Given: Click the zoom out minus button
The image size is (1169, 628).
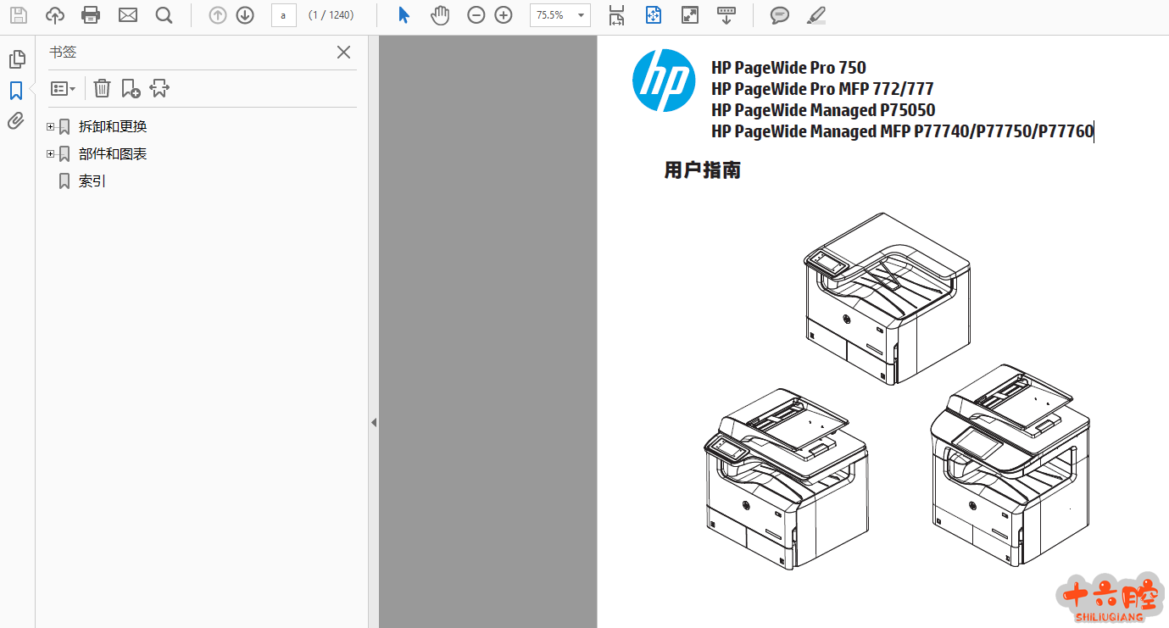Looking at the screenshot, I should pos(476,15).
